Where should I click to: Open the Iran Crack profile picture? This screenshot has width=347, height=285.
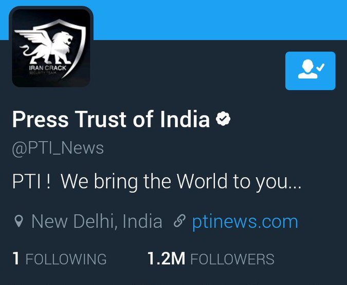(x=51, y=47)
